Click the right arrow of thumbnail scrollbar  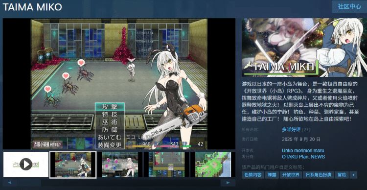point(228,183)
